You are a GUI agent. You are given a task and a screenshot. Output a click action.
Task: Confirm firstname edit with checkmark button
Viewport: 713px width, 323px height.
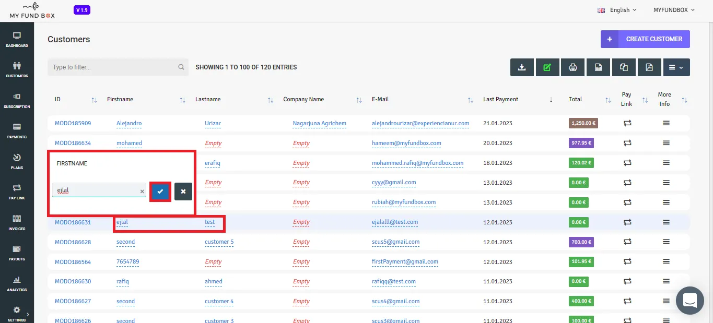pos(160,192)
